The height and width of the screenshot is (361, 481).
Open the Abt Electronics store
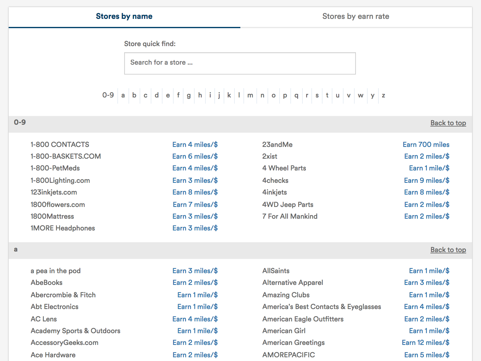(x=55, y=307)
